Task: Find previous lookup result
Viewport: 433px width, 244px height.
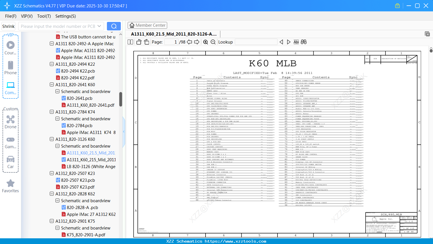Action: tap(281, 42)
